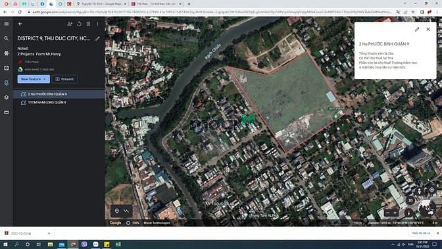Zoom in with the plus button

click(395, 213)
